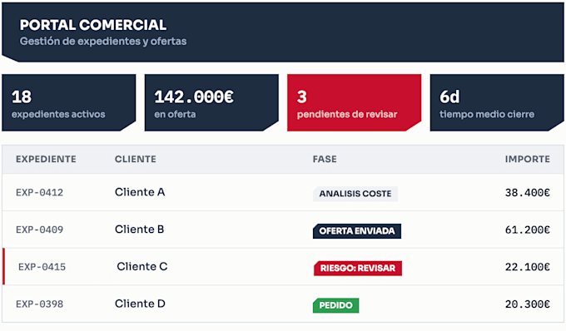Image resolution: width=566 pixels, height=331 pixels.
Task: Open the 142.000€ en oferta card
Action: (x=211, y=103)
